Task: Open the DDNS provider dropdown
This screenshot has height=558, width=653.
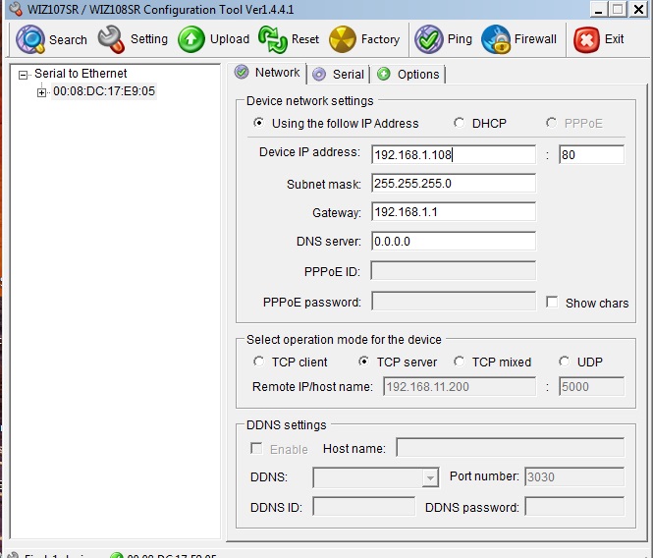Action: [x=430, y=477]
